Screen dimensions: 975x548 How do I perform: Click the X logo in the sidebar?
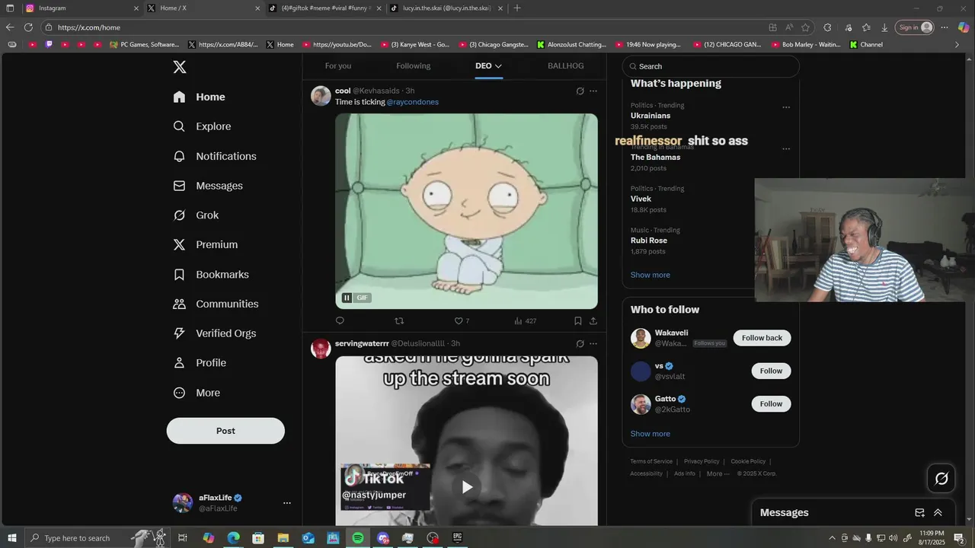180,67
